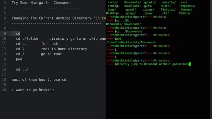The width and height of the screenshot is (212, 119).
Task: Click '.gphoto/' in terminal listing
Action: [149, 2]
